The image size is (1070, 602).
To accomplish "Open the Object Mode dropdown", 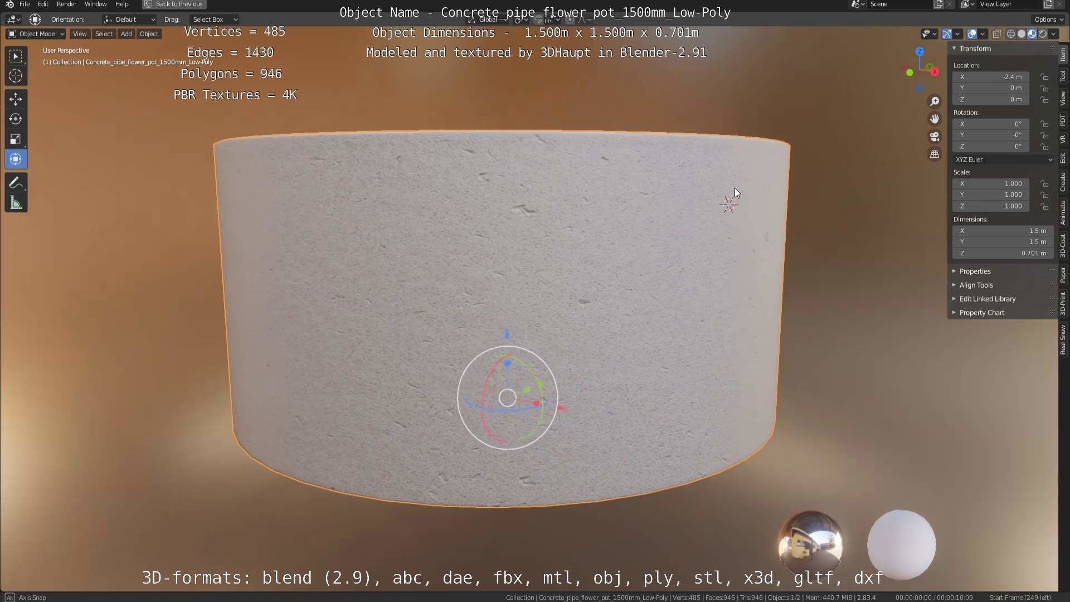I will 36,34.
